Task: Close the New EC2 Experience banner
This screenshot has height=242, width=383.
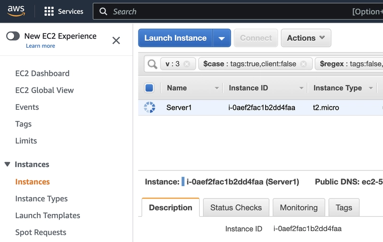Action: (x=116, y=41)
